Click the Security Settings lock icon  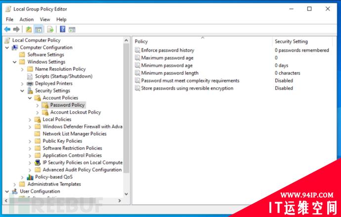(30, 90)
